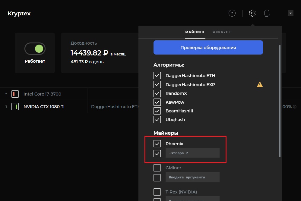Close the Kryptex window
This screenshot has height=201, width=301.
290,13
